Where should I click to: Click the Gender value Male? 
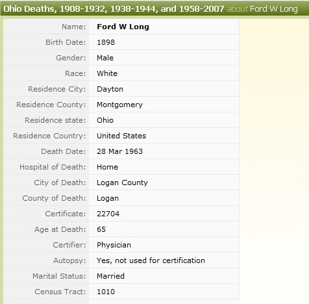tap(105, 58)
